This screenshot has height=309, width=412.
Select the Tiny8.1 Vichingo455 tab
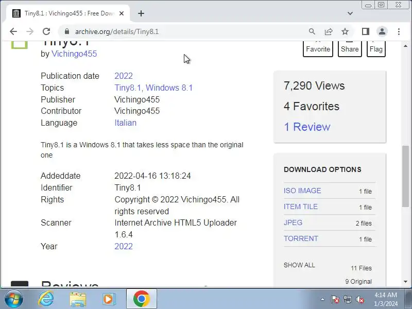(68, 13)
